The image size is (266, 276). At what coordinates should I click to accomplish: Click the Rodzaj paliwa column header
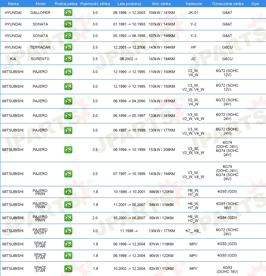(x=66, y=4)
